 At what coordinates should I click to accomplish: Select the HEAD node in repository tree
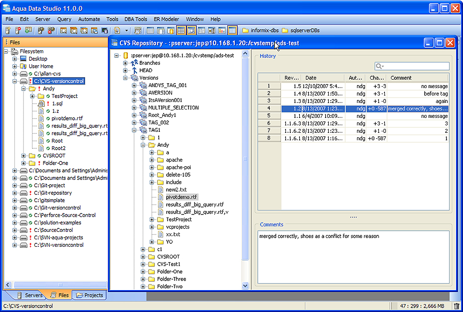click(x=146, y=71)
